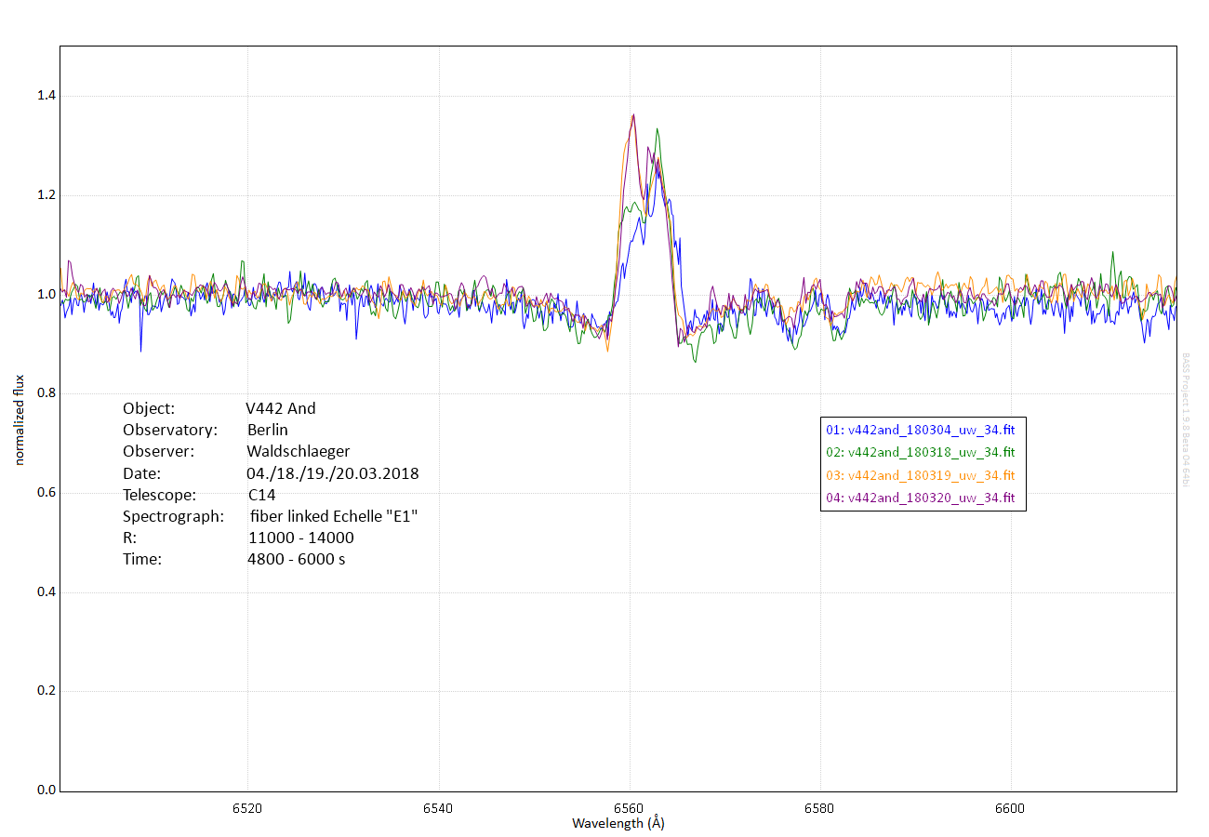Viewport: 1209px width, 837px height.
Task: Toggle the orange v442and_180319_uw_34.fit spectrum
Action: (x=922, y=474)
